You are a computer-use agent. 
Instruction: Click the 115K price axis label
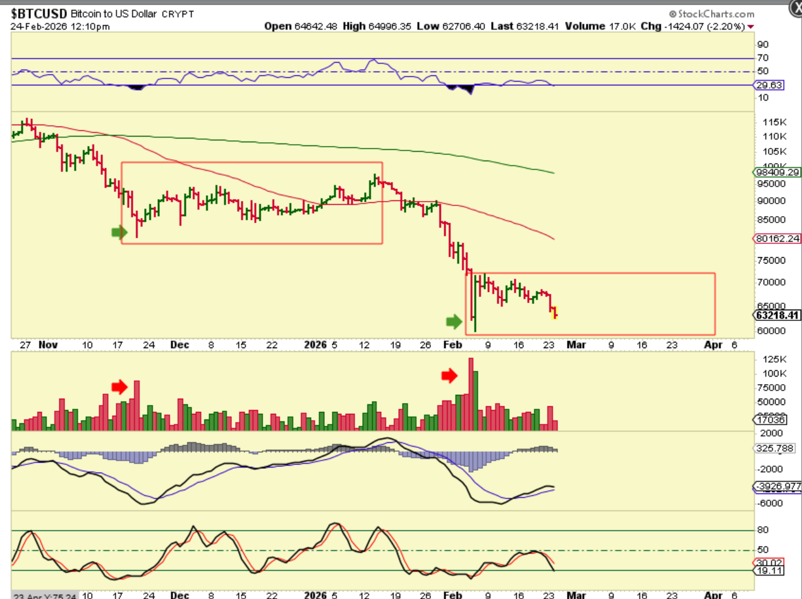coord(774,122)
